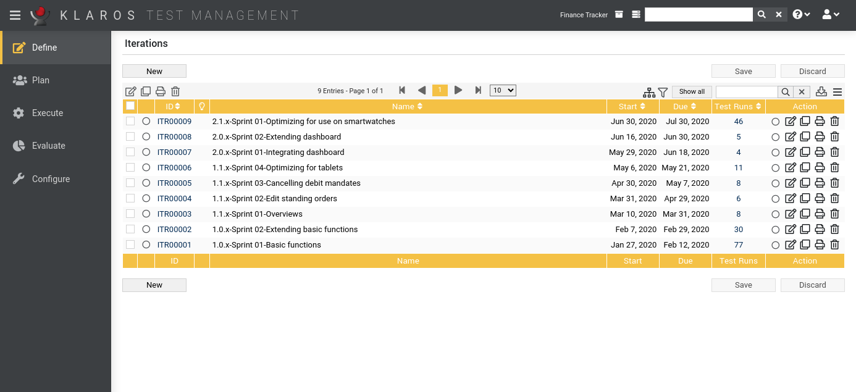Screen dimensions: 856x392
Task: Click the top New button
Action: coord(154,71)
